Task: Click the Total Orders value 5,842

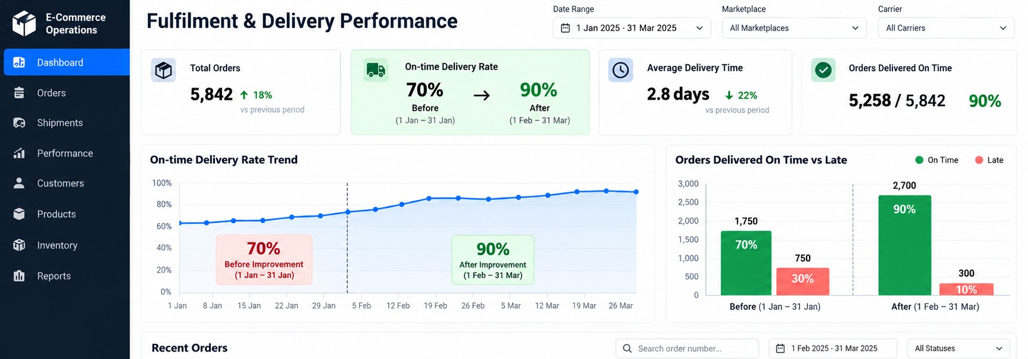Action: [212, 94]
